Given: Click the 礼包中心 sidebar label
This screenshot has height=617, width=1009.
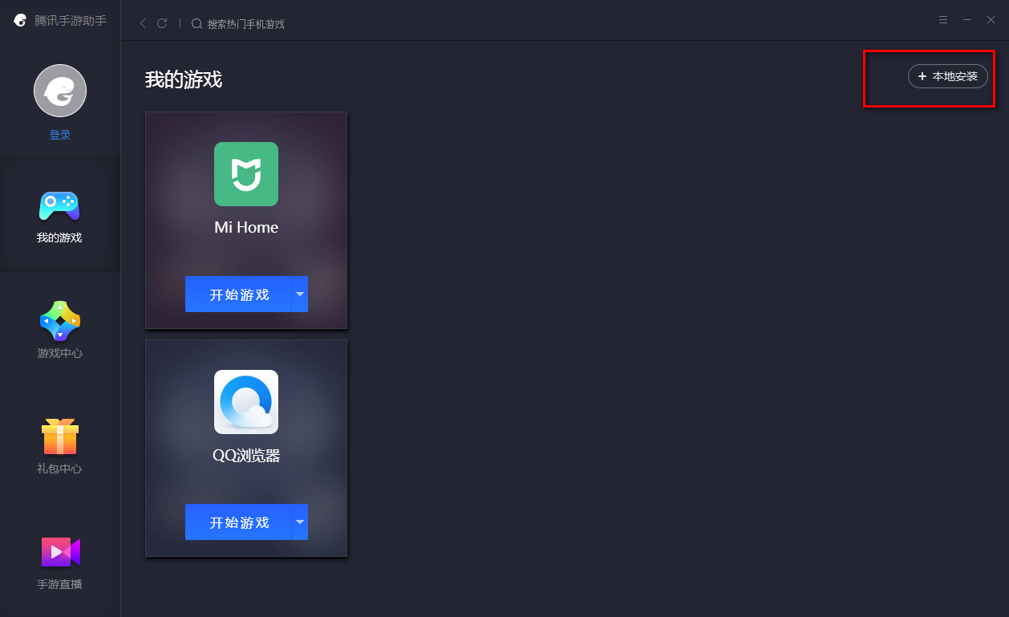Looking at the screenshot, I should tap(60, 469).
